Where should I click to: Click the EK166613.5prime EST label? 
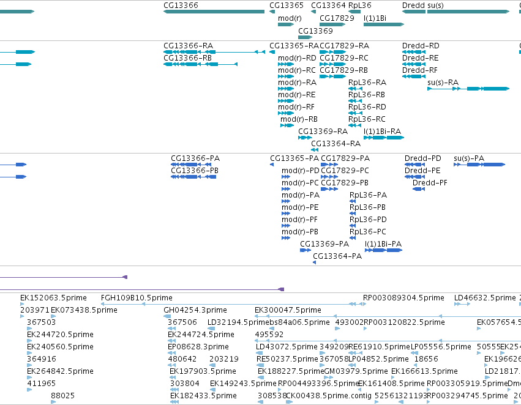(x=424, y=371)
